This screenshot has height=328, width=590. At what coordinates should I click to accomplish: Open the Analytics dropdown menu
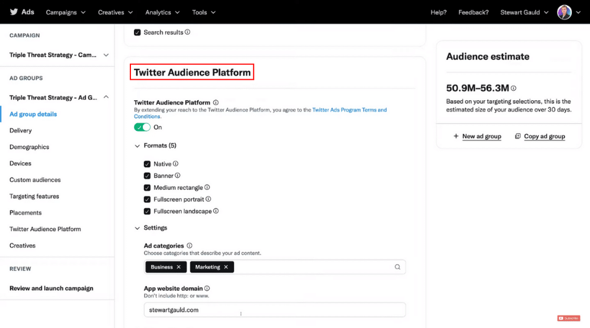(163, 12)
